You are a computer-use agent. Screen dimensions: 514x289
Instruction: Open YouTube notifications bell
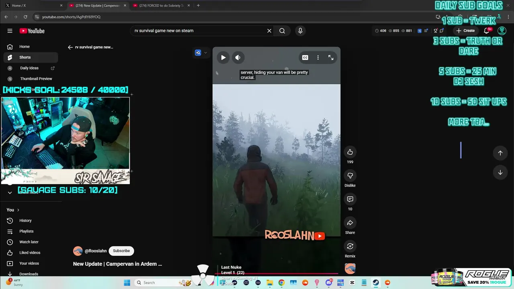487,31
